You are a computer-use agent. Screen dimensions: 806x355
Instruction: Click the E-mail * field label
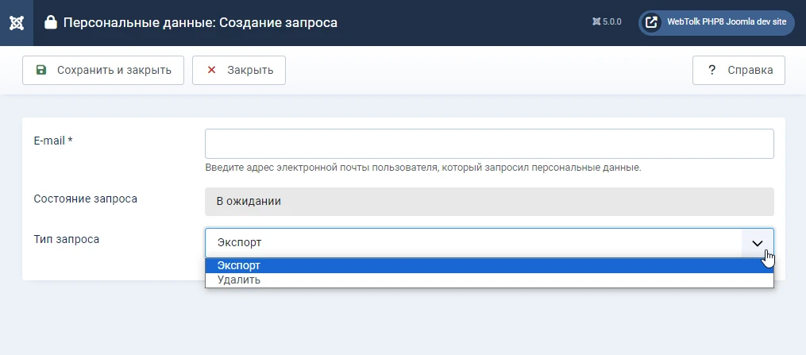click(x=53, y=141)
